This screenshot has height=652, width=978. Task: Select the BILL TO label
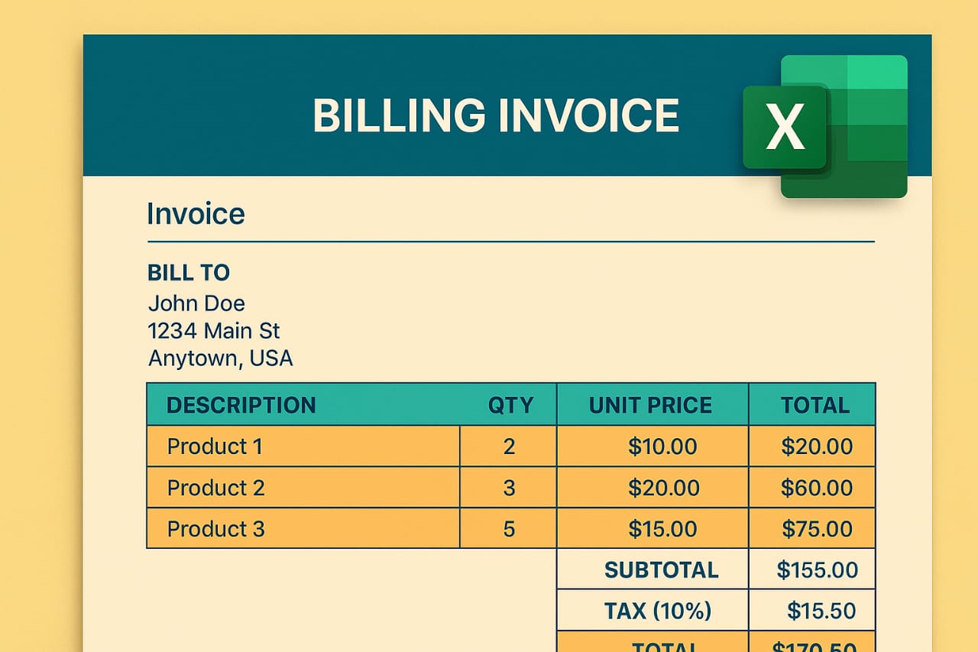coord(188,273)
